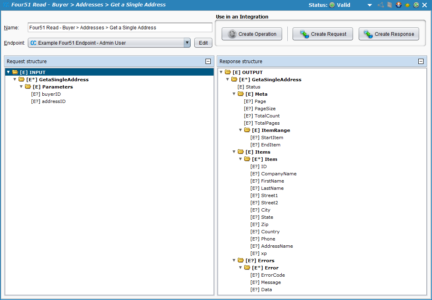Click the green Valid status indicator
The width and height of the screenshot is (432, 300).
[x=332, y=5]
